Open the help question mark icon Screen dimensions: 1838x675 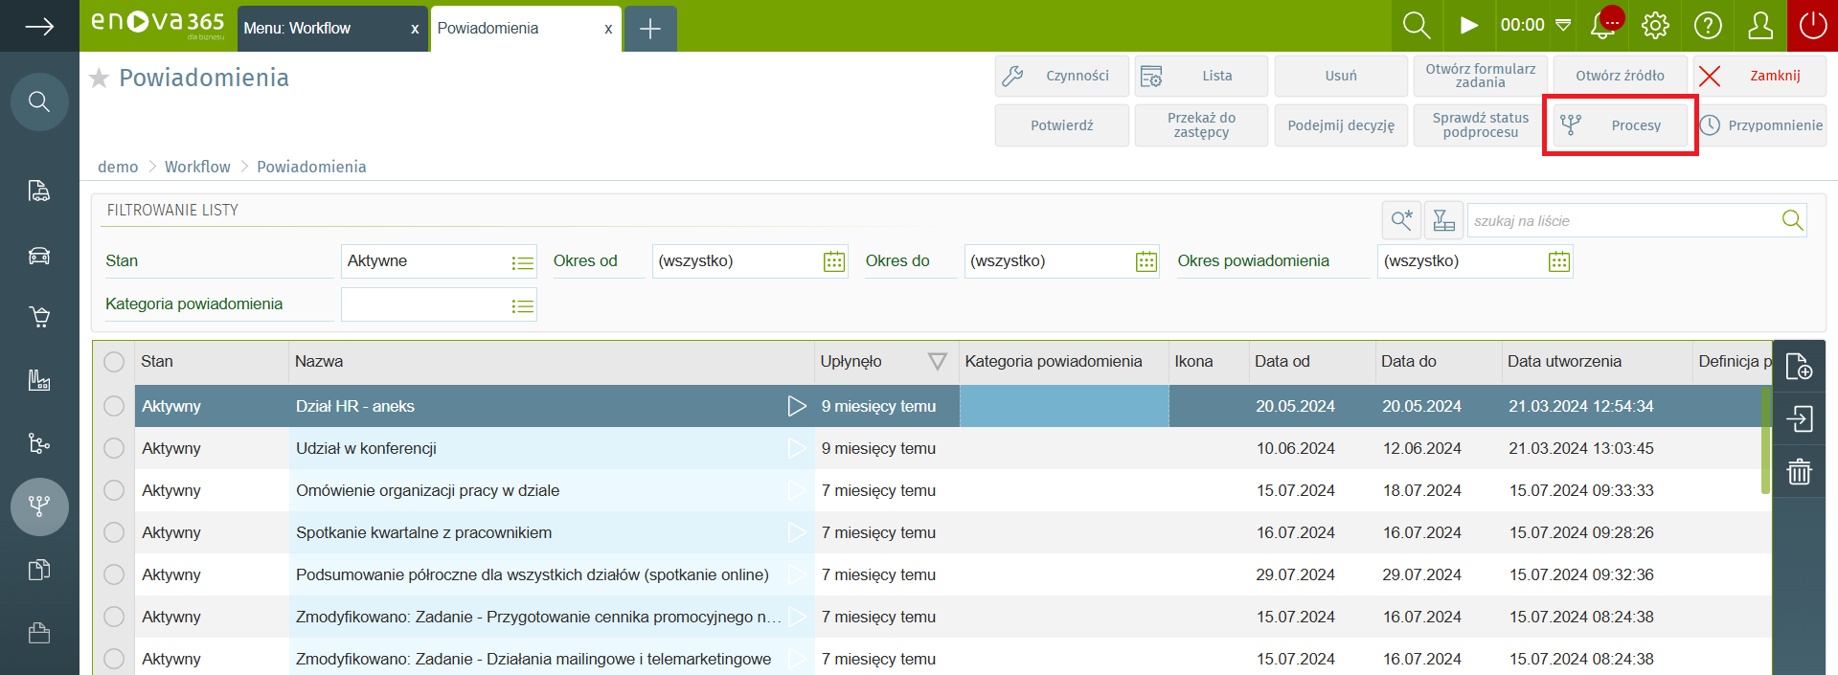click(x=1708, y=26)
